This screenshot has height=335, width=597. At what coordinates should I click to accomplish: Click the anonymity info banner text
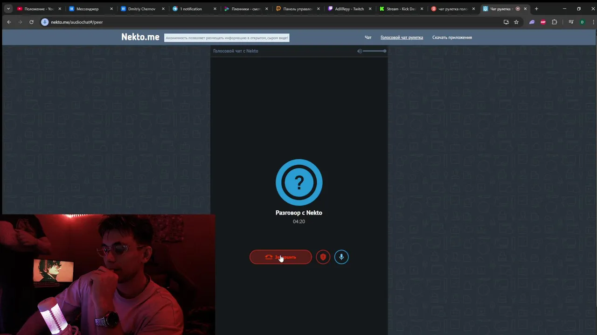(x=227, y=38)
